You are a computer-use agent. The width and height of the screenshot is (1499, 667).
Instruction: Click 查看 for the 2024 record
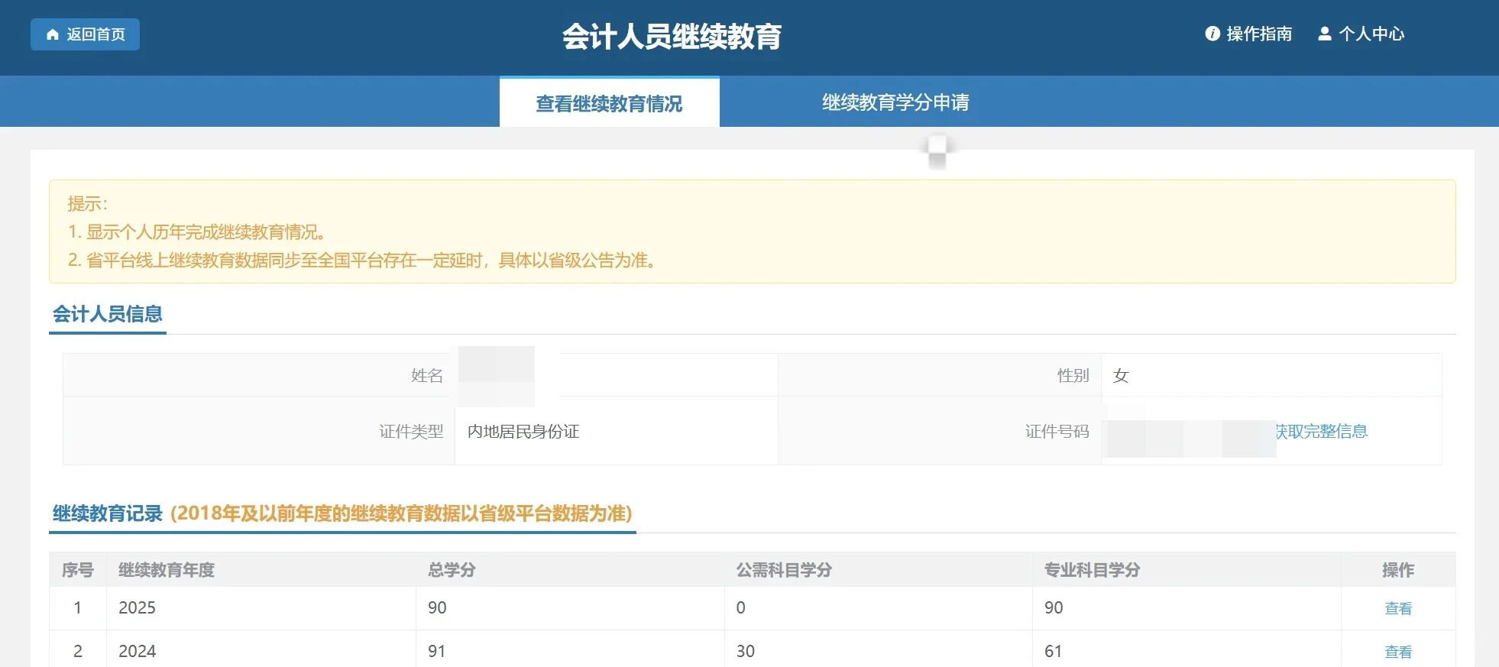pyautogui.click(x=1397, y=652)
